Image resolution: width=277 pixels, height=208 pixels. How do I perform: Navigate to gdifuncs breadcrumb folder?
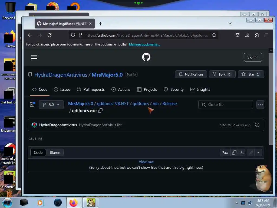pos(141,104)
